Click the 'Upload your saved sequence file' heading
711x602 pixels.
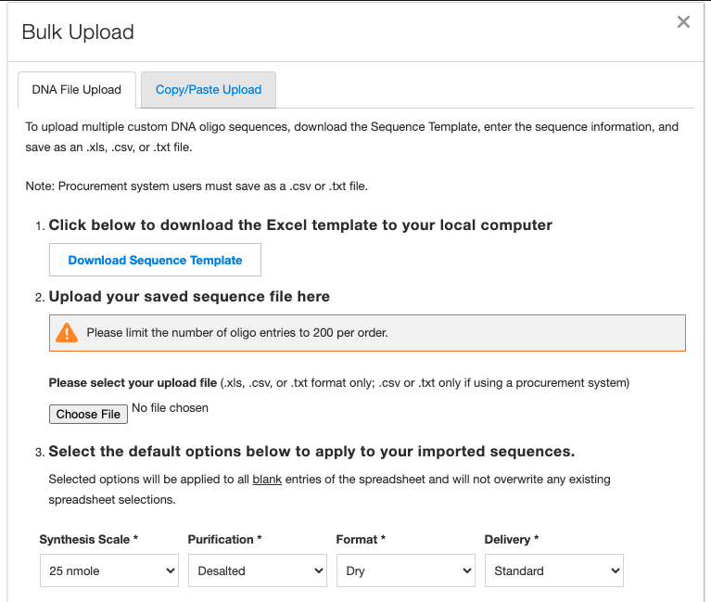tap(189, 297)
